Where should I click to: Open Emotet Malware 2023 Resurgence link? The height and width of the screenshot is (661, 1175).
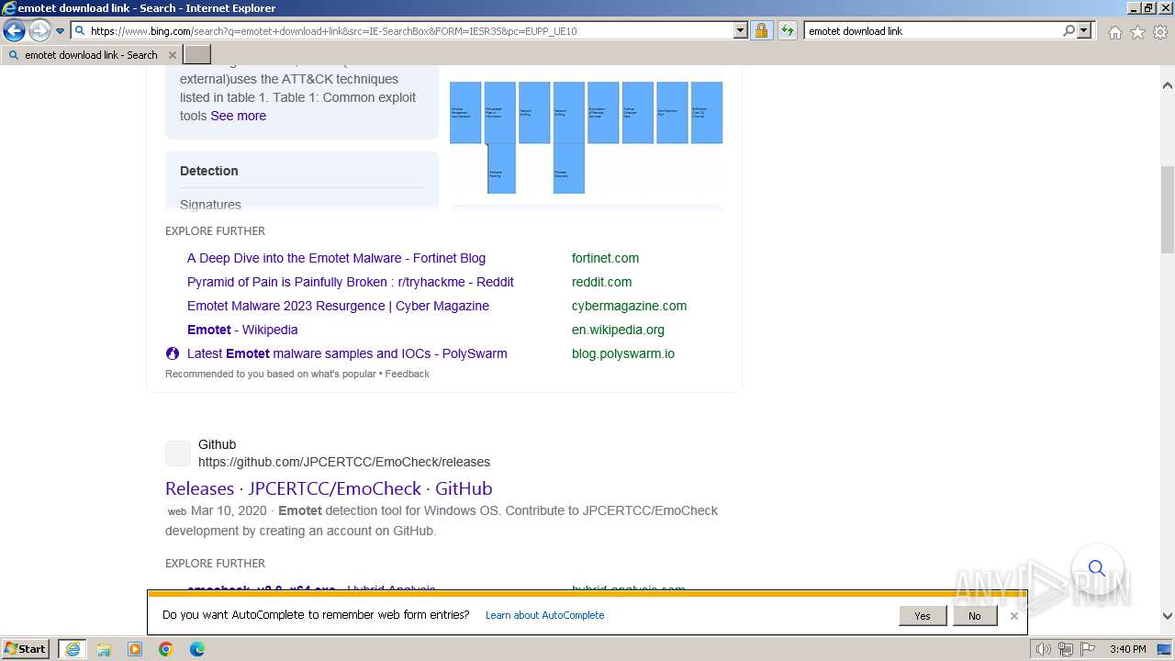tap(338, 306)
